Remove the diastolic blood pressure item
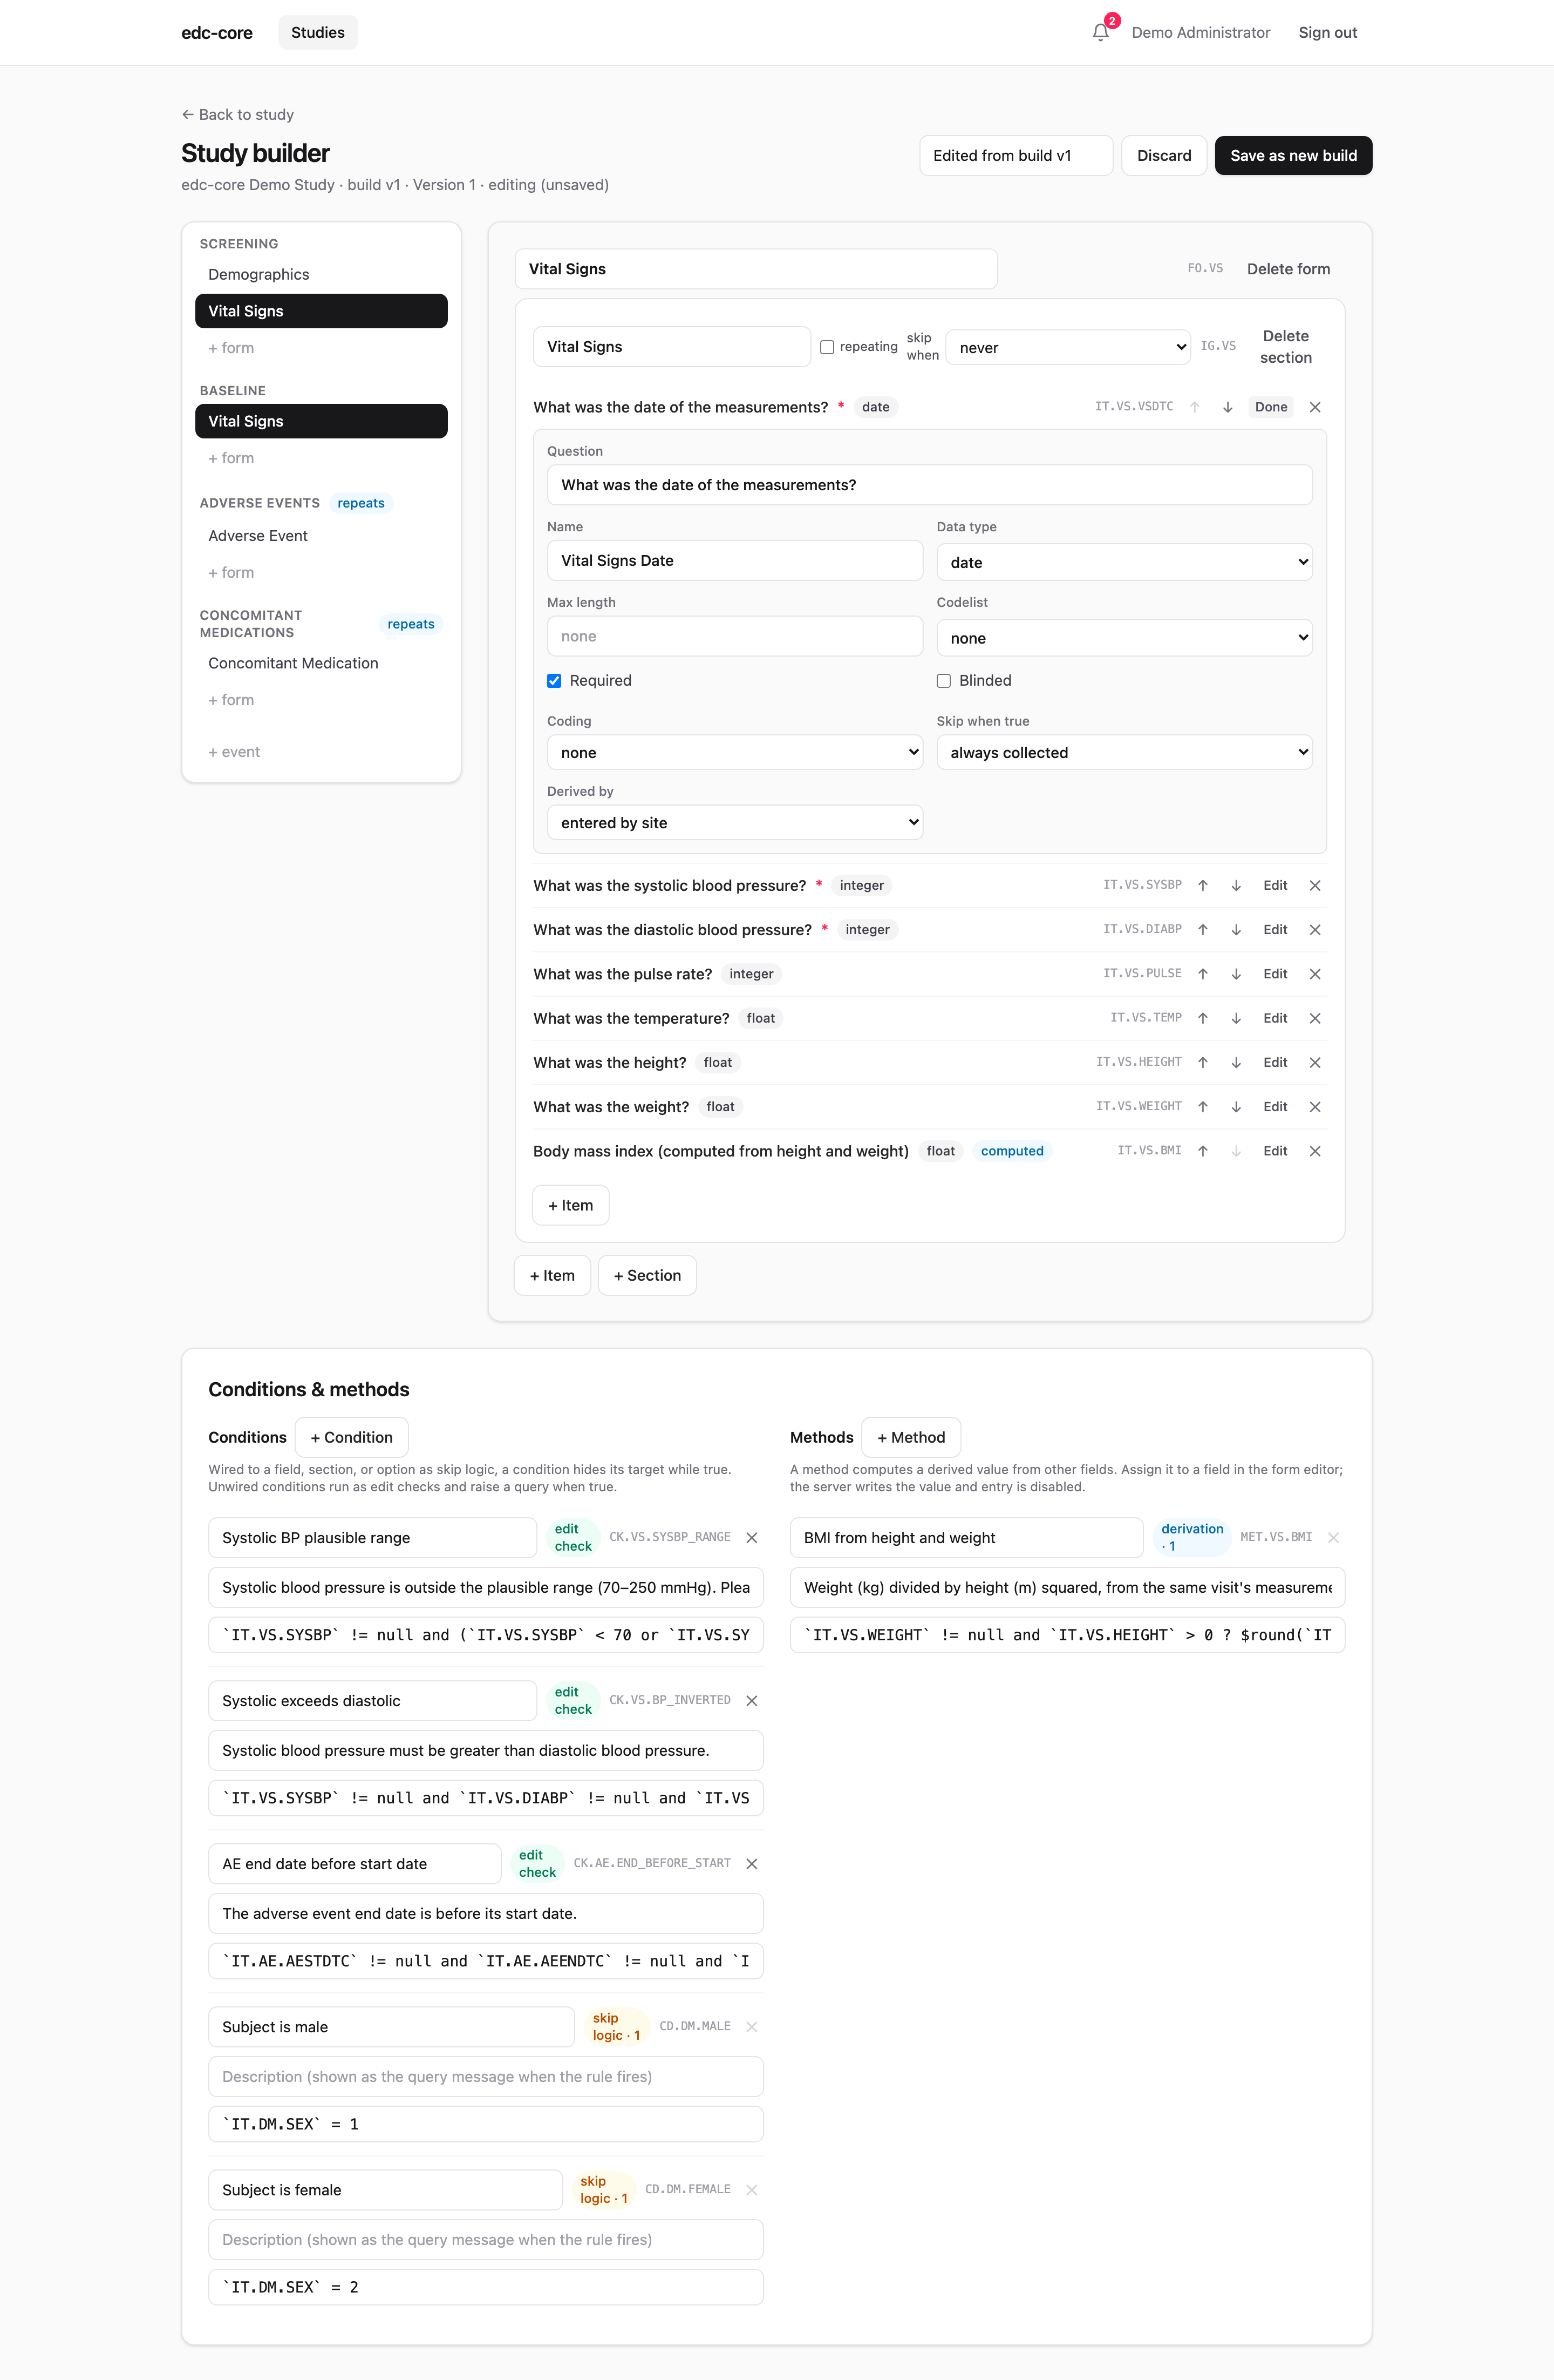Screen dimensions: 1554x2380 click(x=1315, y=929)
